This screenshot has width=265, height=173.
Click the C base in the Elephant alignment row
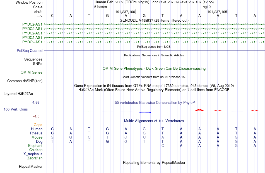(x=163, y=146)
